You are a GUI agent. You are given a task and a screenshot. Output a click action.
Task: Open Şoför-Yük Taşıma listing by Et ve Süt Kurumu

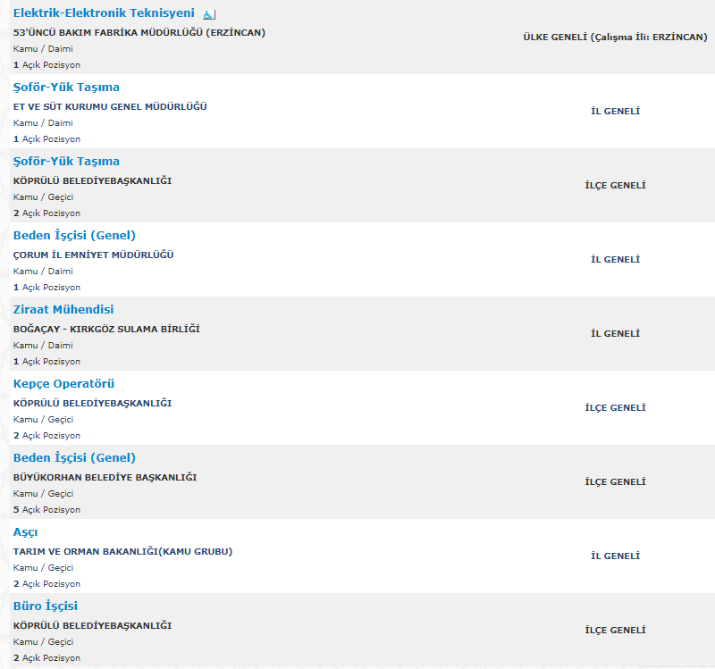pos(66,87)
